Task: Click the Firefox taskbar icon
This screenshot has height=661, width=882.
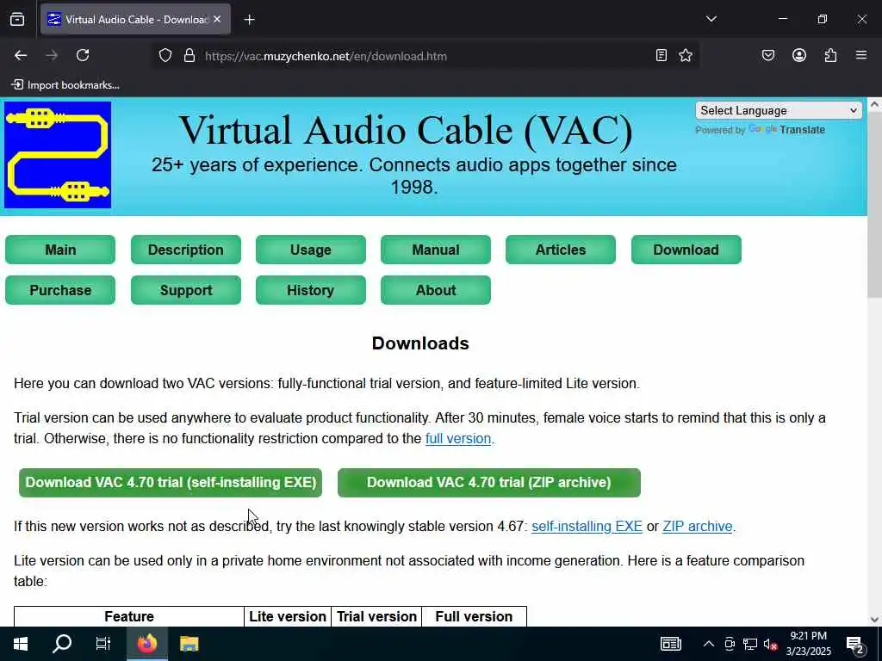Action: coord(146,644)
